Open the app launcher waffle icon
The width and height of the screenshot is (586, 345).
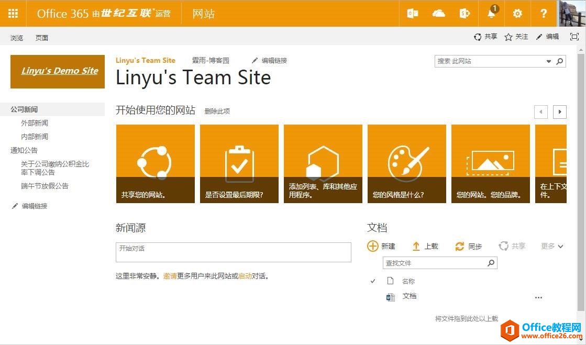point(13,14)
